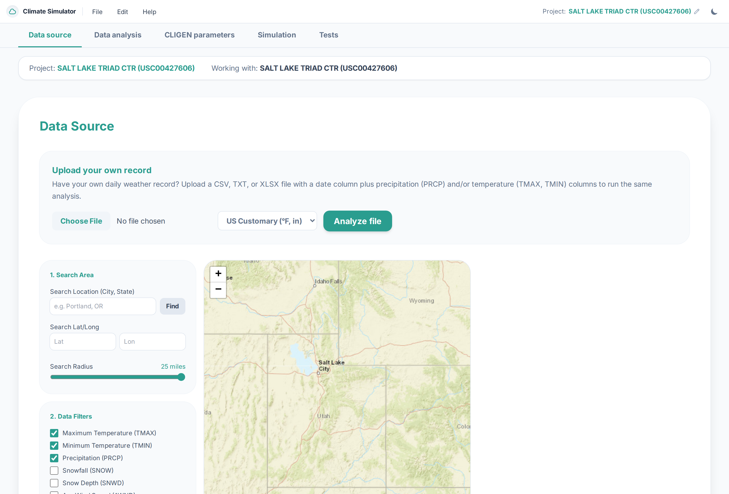This screenshot has height=494, width=729.
Task: Click Salt Lake City on the map
Action: coord(331,366)
